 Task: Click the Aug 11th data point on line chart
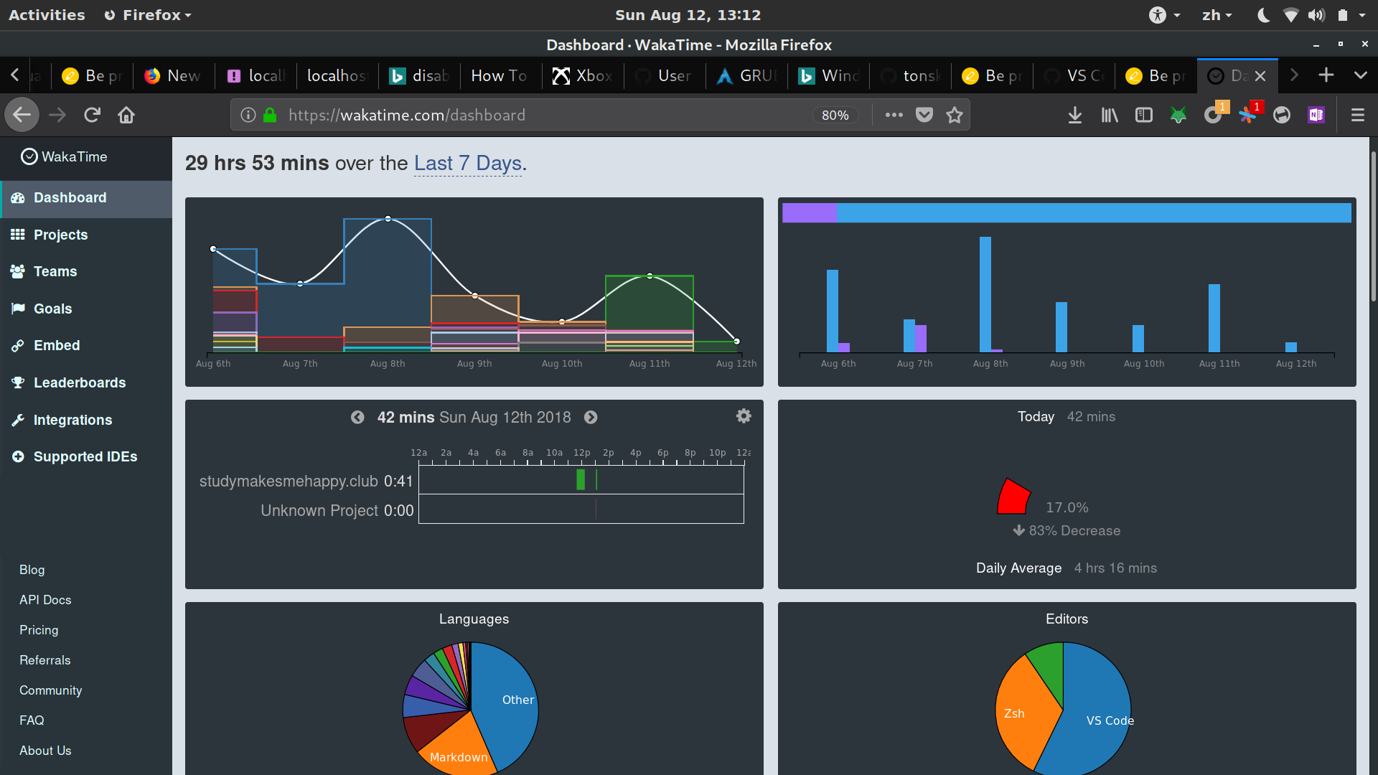pos(650,276)
